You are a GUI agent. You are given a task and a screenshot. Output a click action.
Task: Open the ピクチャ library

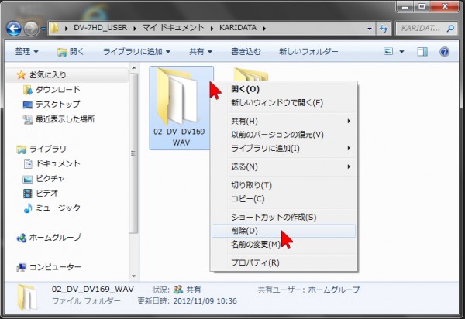coord(50,178)
